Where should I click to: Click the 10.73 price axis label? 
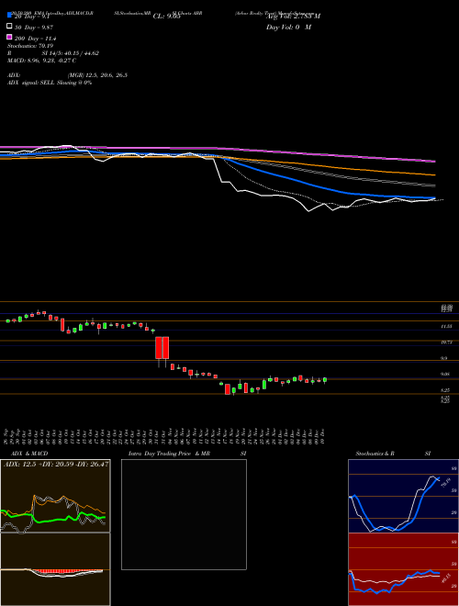tap(447, 342)
